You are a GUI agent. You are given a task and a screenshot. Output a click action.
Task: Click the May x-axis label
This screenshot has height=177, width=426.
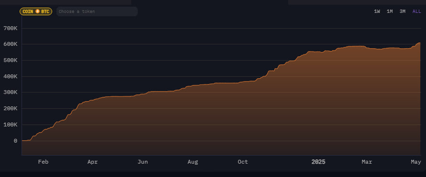point(416,162)
